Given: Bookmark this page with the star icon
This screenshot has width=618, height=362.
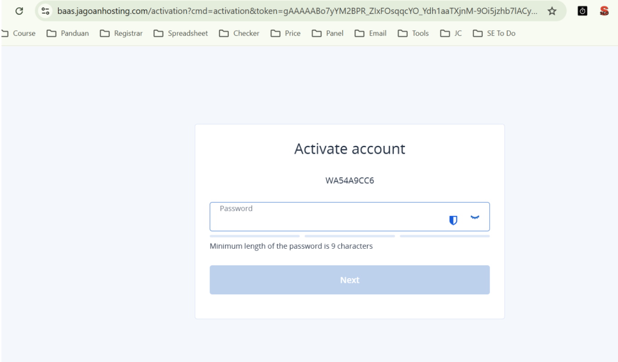Looking at the screenshot, I should point(552,11).
